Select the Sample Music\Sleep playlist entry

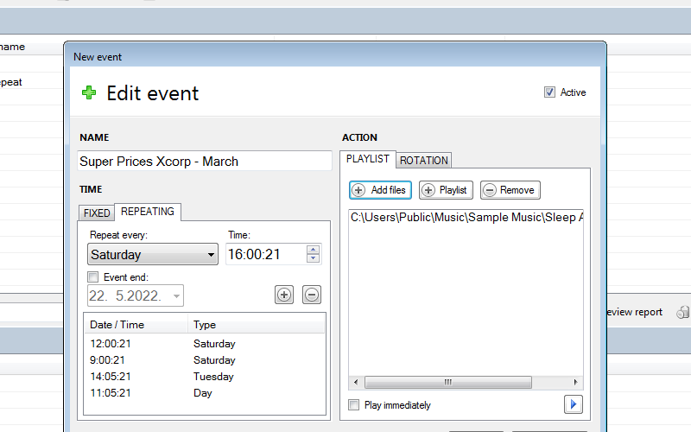point(466,218)
